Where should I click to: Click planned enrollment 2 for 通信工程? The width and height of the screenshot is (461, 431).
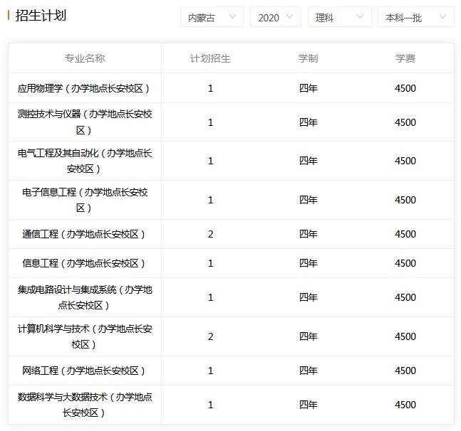click(x=210, y=234)
